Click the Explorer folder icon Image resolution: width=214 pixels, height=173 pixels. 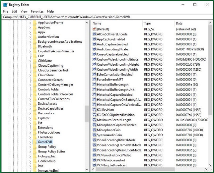(x=35, y=118)
